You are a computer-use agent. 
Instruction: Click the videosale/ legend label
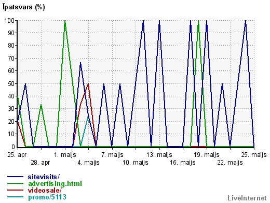[45, 191]
